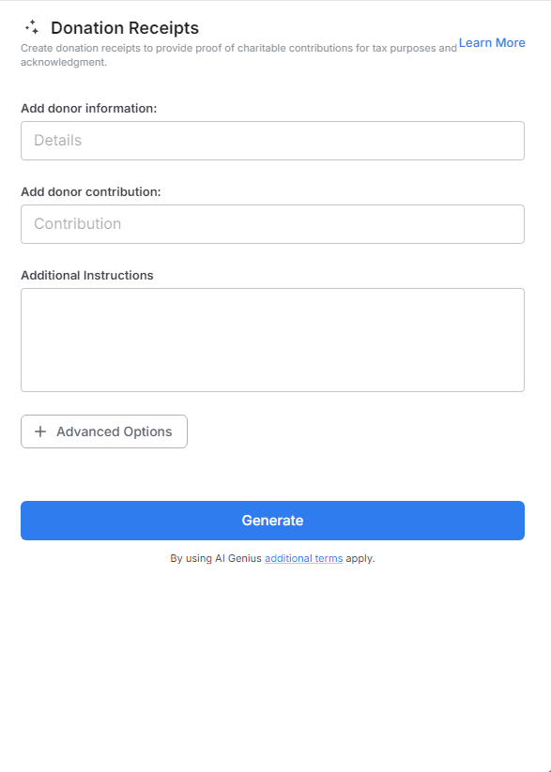Click the Add donor information label

[88, 108]
